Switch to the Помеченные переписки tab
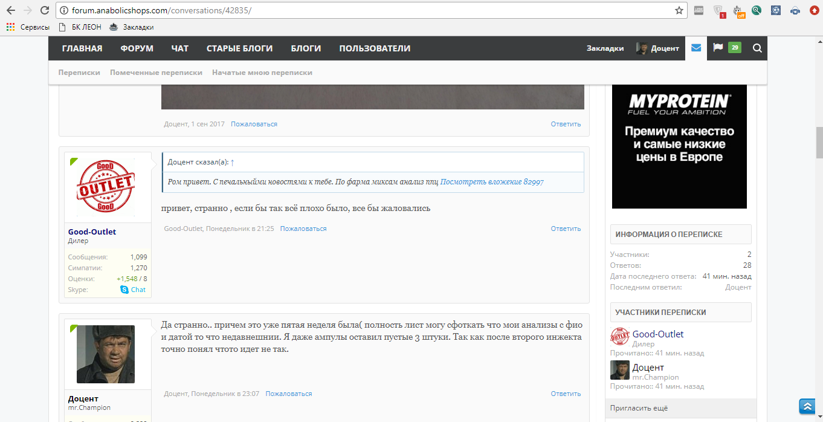 (156, 73)
